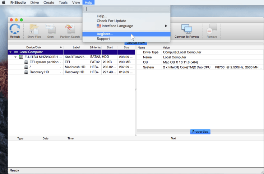Click the Help menu search field

[x=126, y=9]
